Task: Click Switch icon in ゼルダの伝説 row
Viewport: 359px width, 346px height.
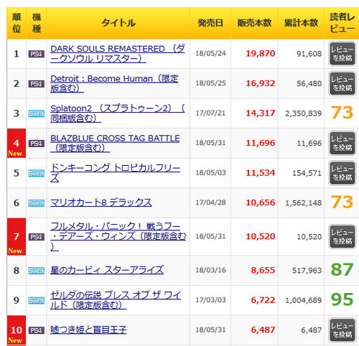Action: click(37, 301)
